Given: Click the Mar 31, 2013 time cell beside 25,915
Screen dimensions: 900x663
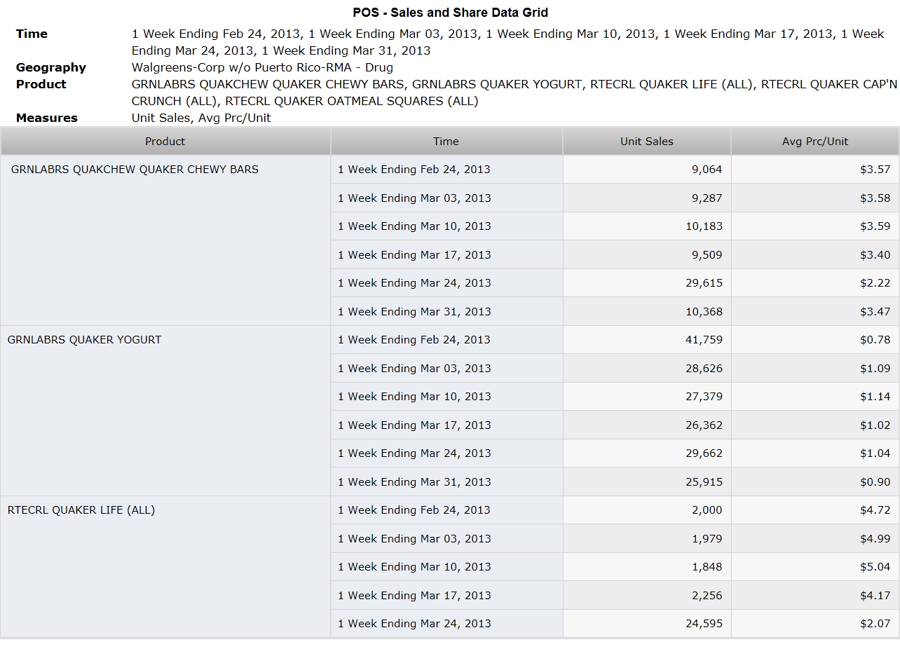Looking at the screenshot, I should point(446,482).
